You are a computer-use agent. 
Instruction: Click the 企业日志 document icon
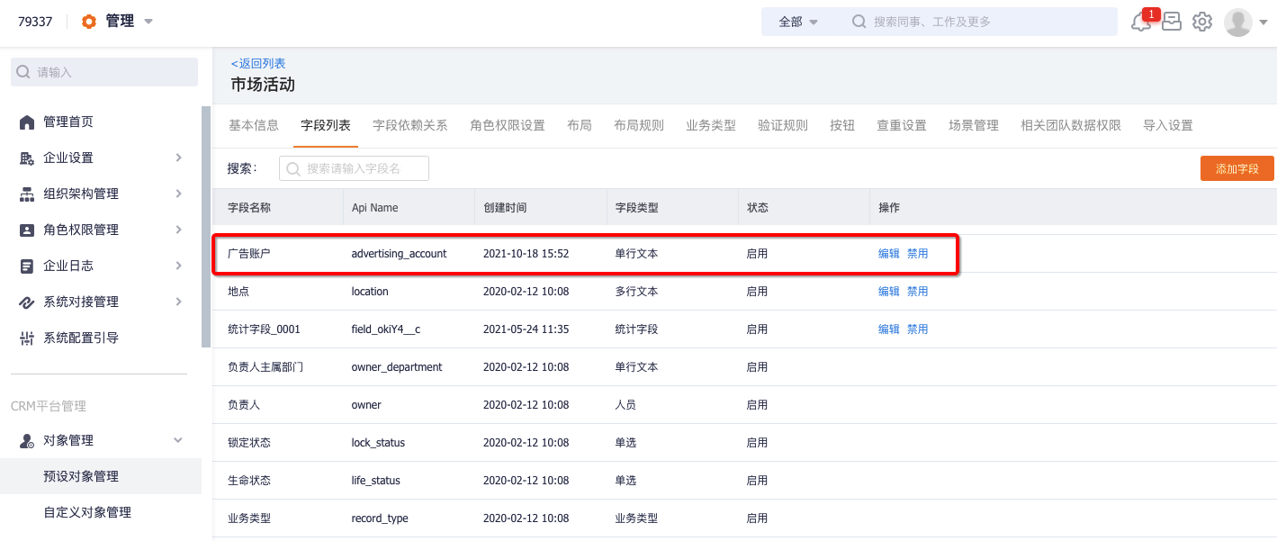pos(27,266)
